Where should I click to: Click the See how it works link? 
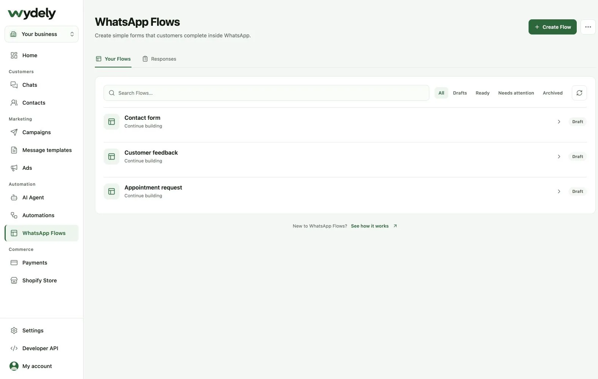click(374, 226)
